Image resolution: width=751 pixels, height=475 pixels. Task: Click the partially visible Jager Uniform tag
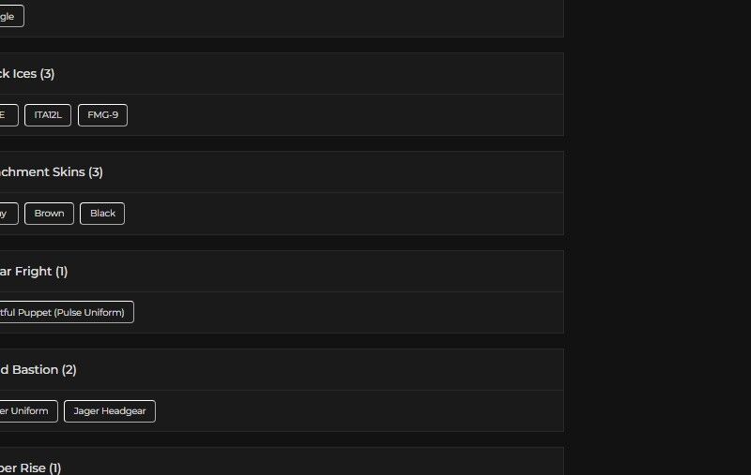tap(27, 411)
